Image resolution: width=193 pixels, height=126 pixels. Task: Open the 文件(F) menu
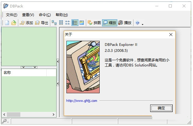click(x=12, y=15)
